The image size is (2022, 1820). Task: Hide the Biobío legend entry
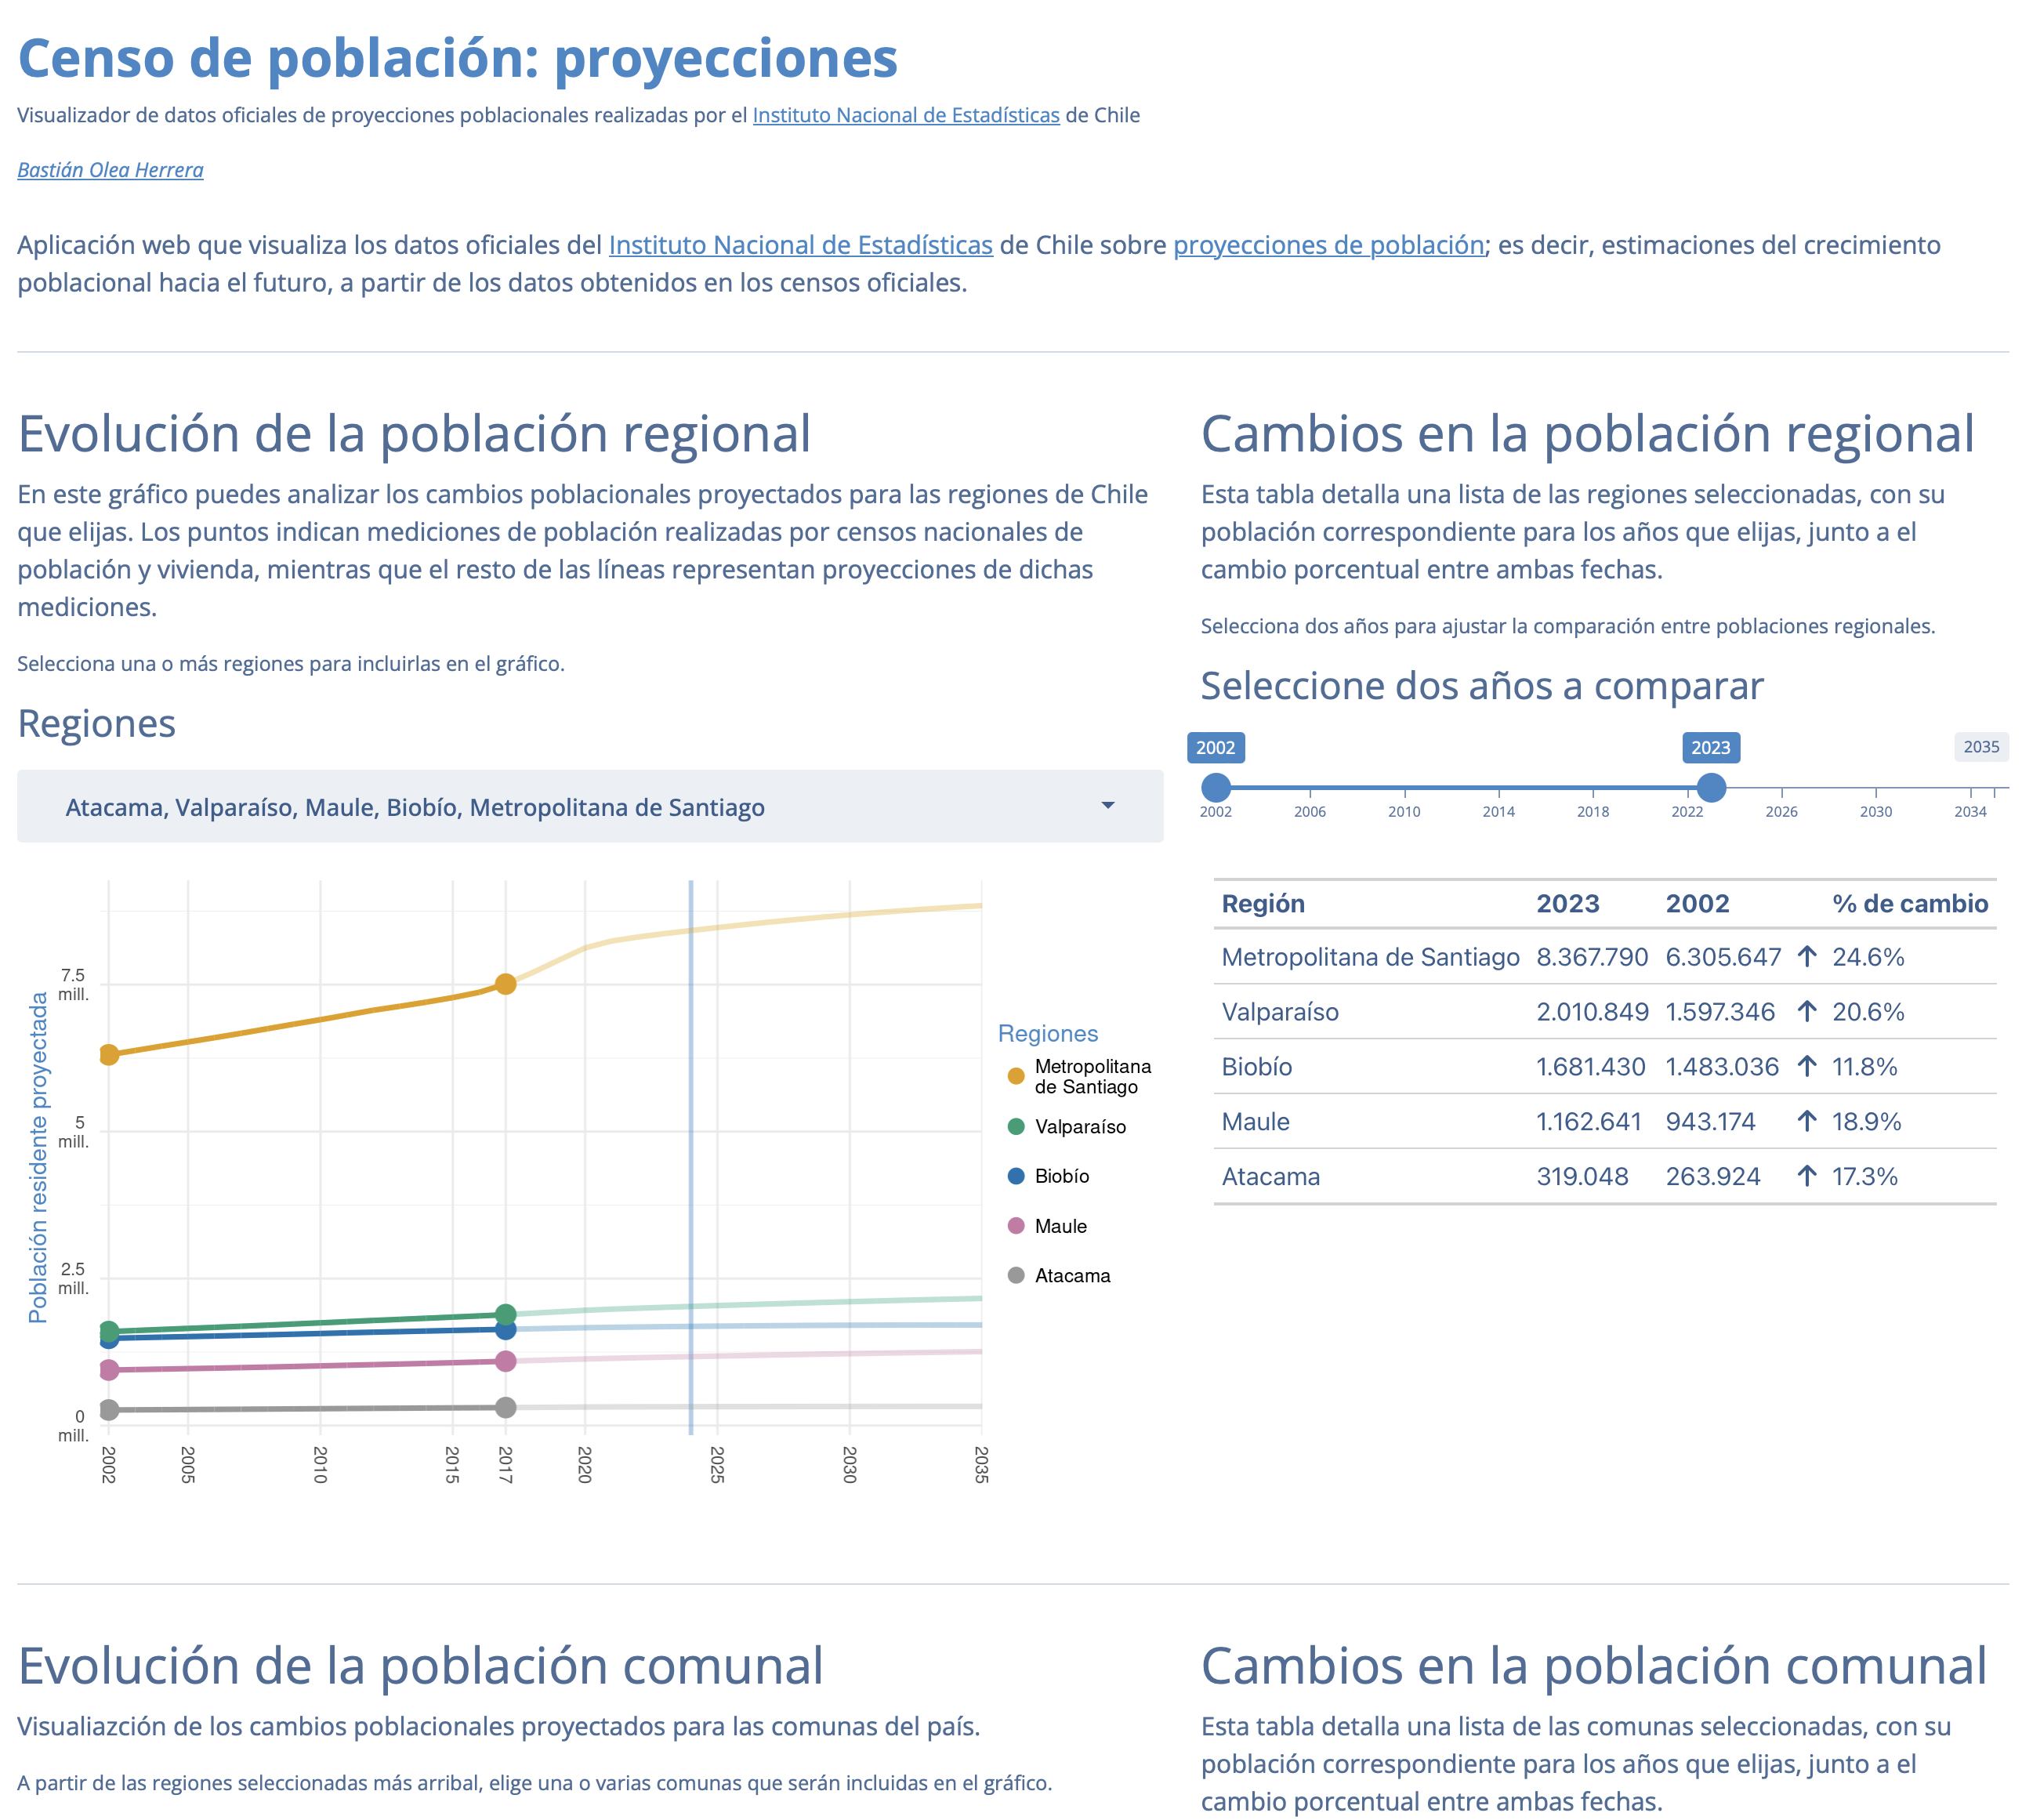click(x=1061, y=1177)
